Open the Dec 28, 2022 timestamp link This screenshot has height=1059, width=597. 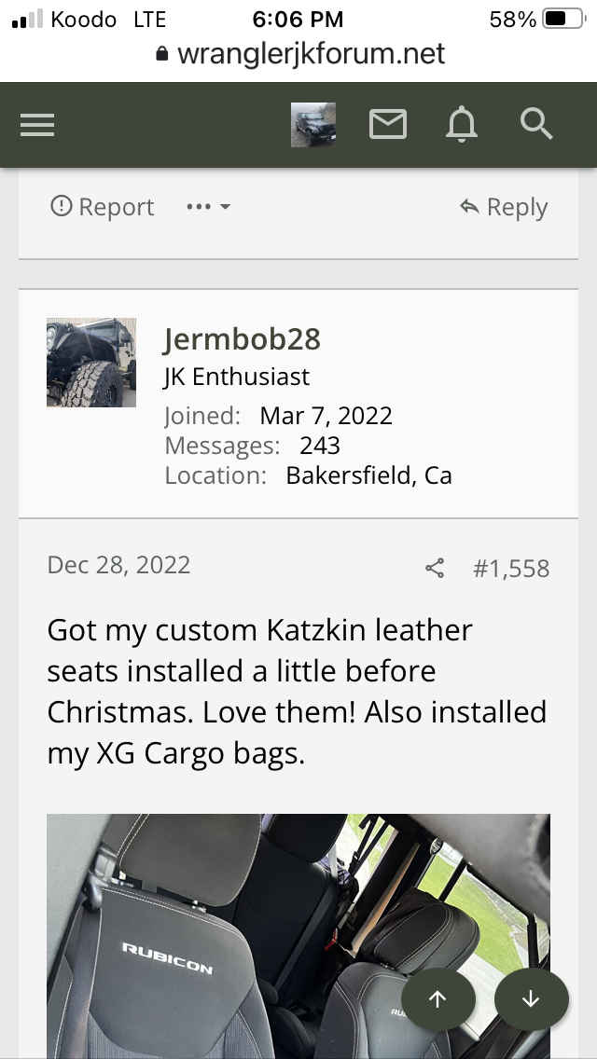pyautogui.click(x=118, y=565)
